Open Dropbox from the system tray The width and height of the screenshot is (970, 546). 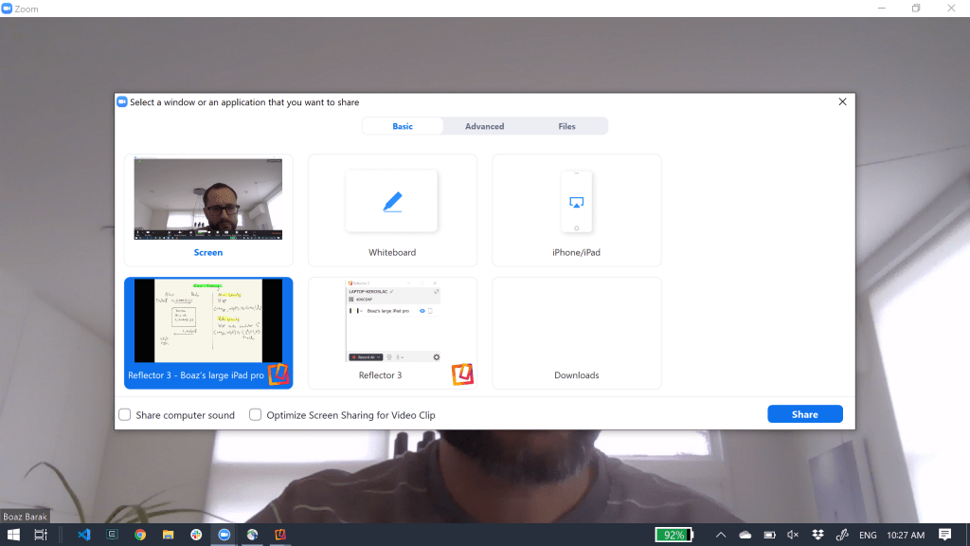coord(817,535)
